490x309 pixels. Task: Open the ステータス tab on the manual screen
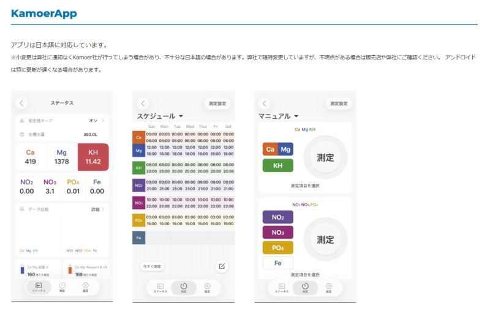[282, 288]
